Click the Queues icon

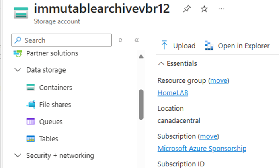(x=31, y=122)
